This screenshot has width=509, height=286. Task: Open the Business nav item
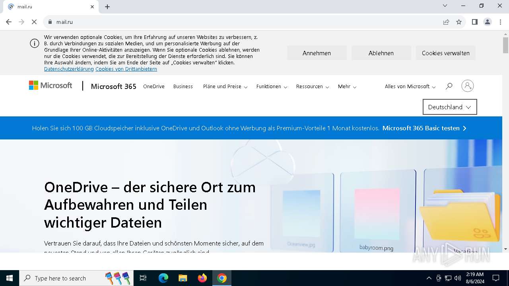click(x=183, y=87)
